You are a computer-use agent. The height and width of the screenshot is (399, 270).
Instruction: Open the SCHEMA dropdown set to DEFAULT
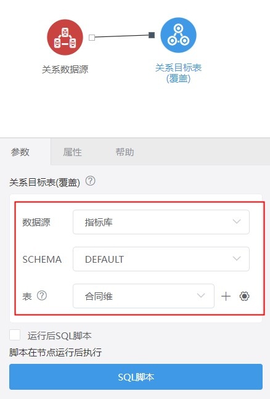click(x=161, y=259)
